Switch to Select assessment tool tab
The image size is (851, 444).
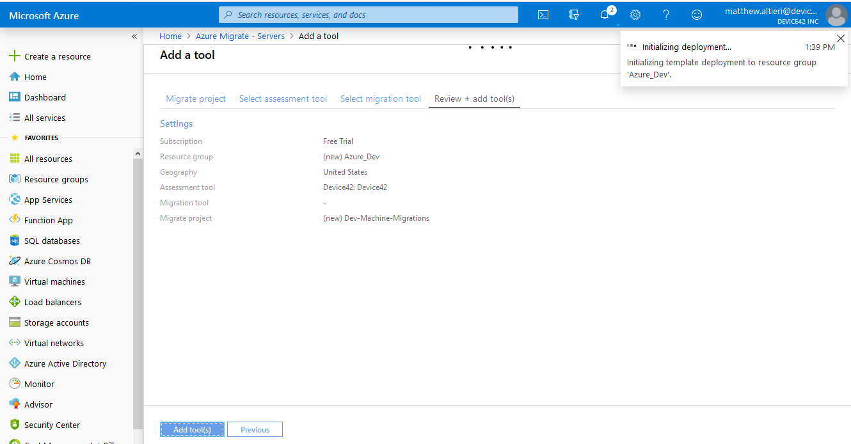[283, 99]
